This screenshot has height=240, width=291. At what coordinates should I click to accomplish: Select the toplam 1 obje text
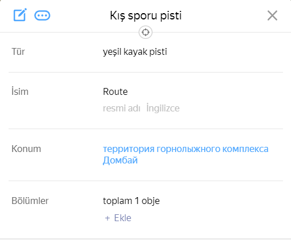pos(131,201)
